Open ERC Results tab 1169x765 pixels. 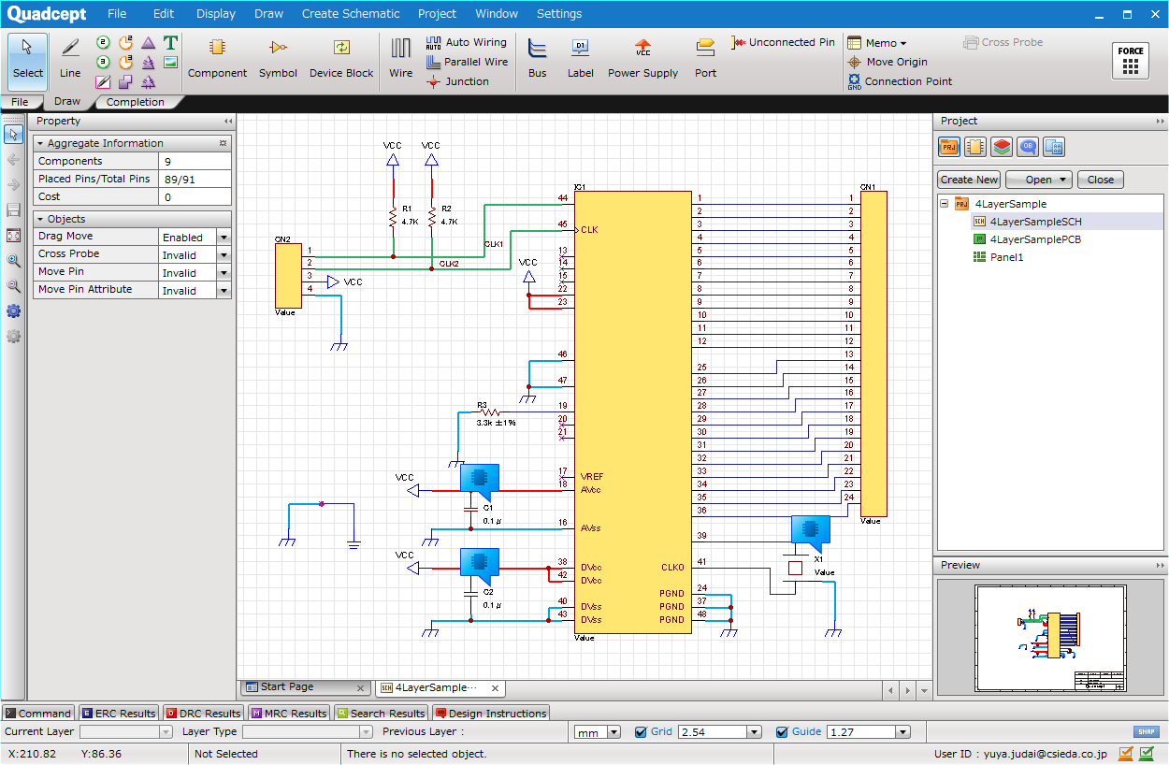click(119, 713)
